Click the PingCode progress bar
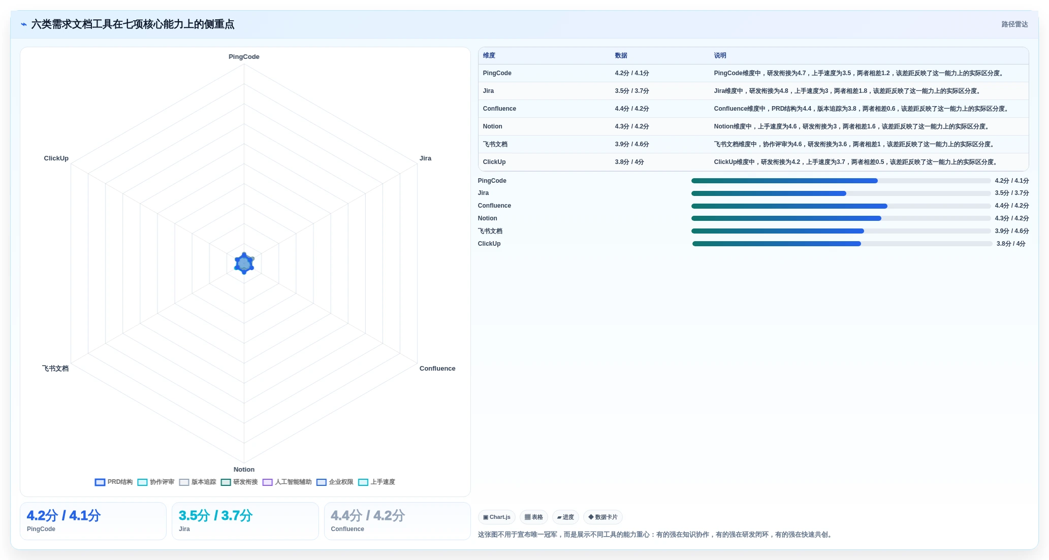Image resolution: width=1049 pixels, height=560 pixels. point(841,181)
